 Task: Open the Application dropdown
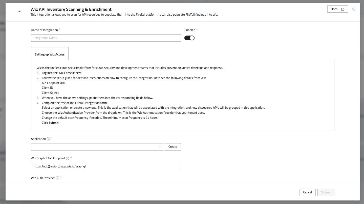click(x=97, y=147)
